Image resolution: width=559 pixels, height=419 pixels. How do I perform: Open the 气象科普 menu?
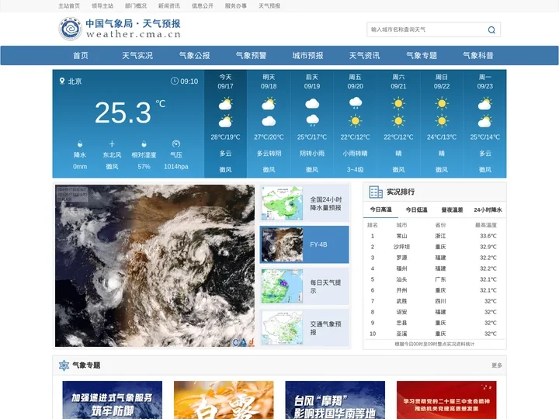tap(478, 56)
